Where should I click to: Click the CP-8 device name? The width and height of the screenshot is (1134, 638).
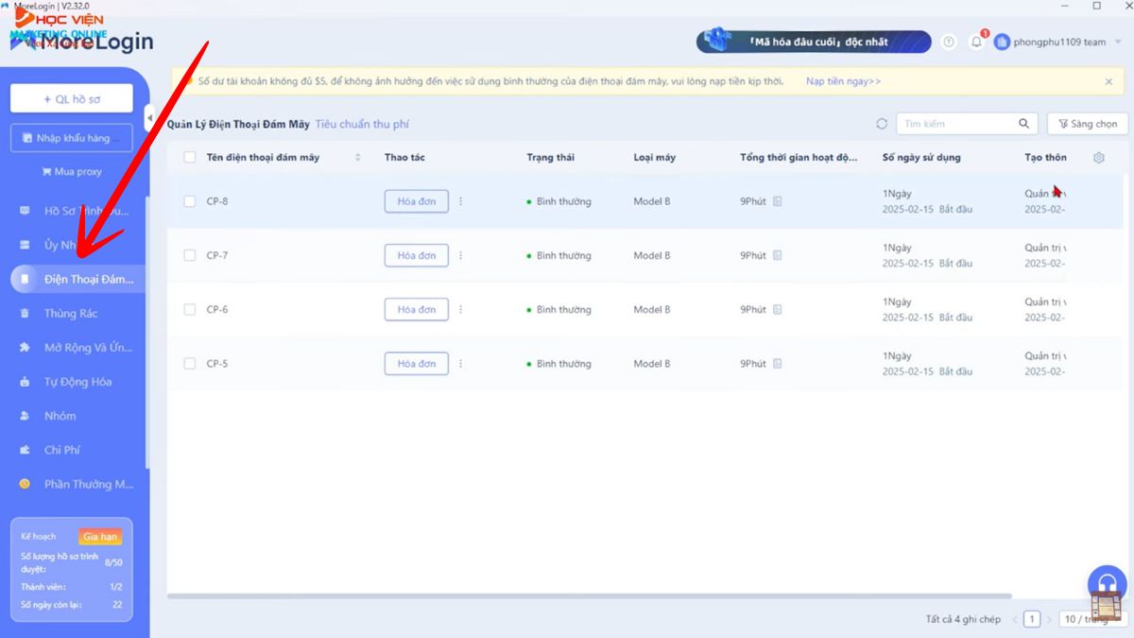tap(217, 201)
